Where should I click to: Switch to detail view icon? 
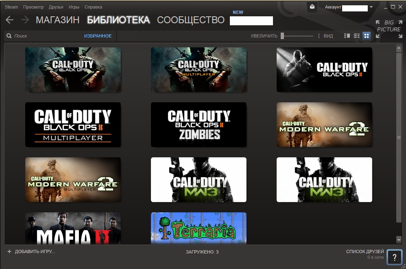click(347, 36)
